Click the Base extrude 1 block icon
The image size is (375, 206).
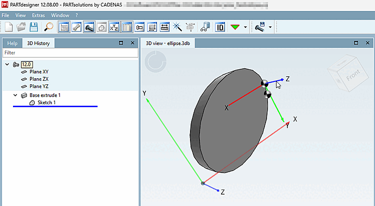[24, 95]
